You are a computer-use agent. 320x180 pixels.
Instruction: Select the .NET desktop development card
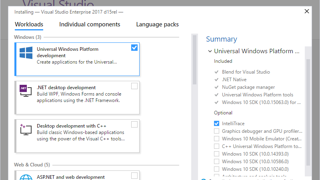tap(77, 98)
